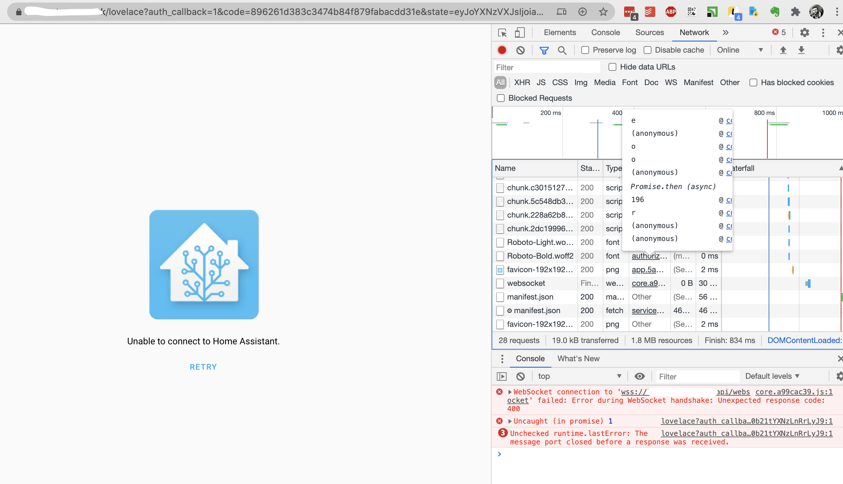Click the RETRY button

point(203,367)
